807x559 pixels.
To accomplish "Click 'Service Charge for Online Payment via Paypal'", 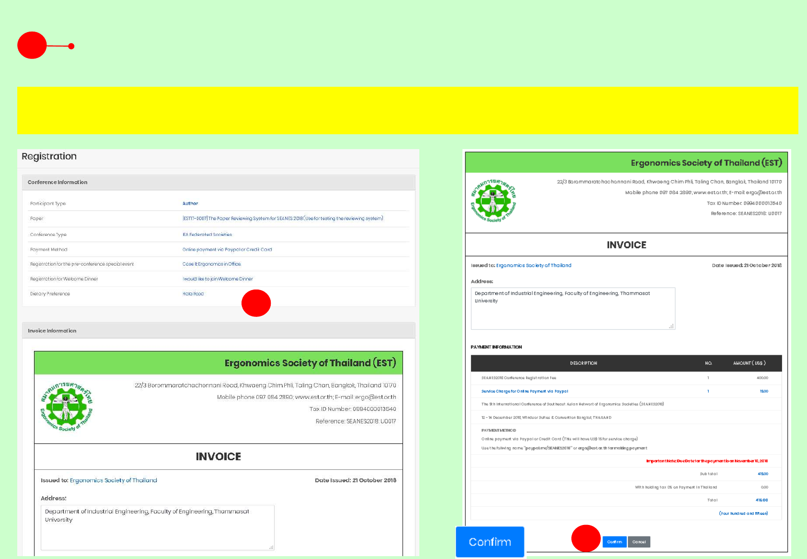I will coord(525,391).
